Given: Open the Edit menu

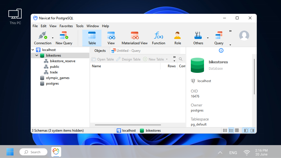Looking at the screenshot, I should point(44,26).
